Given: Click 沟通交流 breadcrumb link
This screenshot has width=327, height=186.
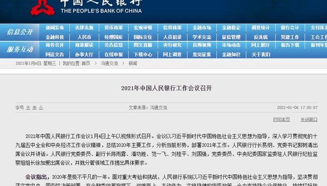Looking at the screenshot, I should (109, 63).
